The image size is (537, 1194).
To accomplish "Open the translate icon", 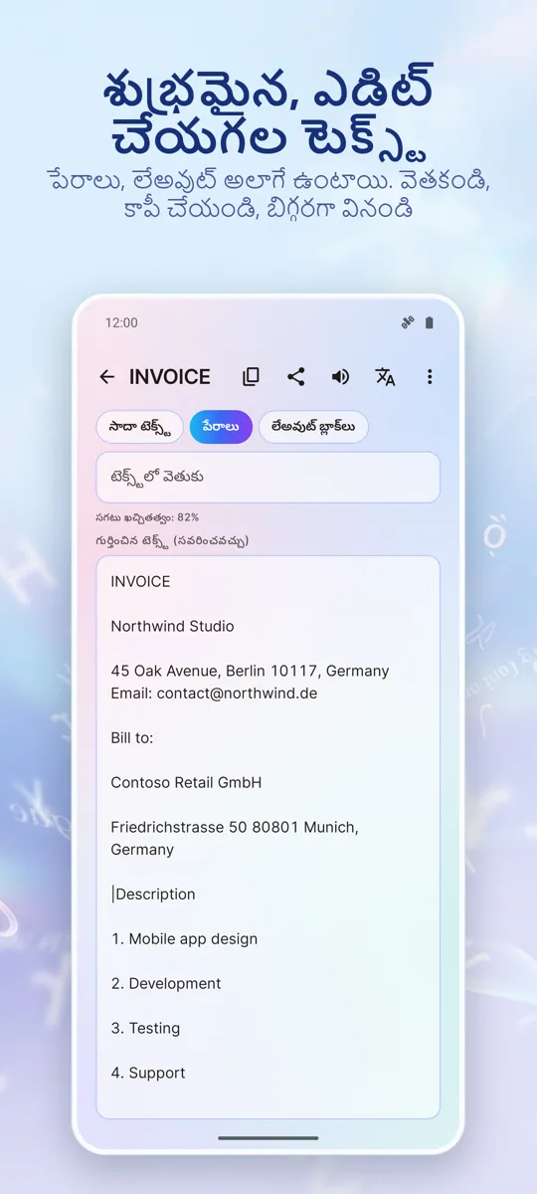I will click(x=385, y=377).
